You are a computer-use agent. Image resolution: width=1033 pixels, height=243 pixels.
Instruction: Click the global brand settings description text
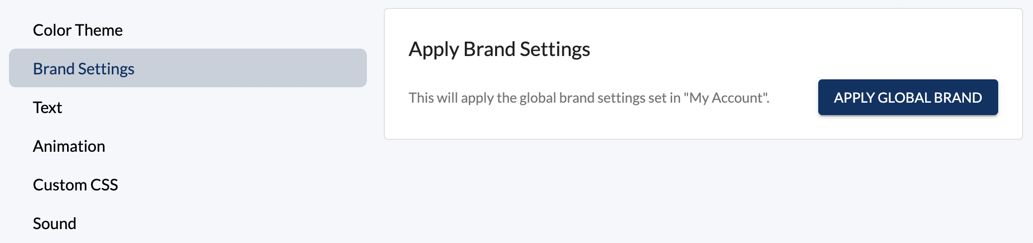[x=547, y=98]
